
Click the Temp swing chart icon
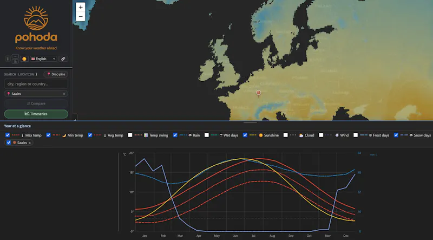[x=146, y=135]
